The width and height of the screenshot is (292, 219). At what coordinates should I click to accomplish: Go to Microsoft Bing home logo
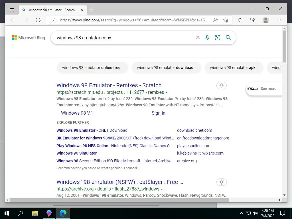(x=29, y=38)
